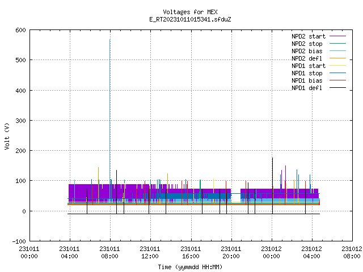
Task: Click the orange NPD2 defl legend line
Action: pyautogui.click(x=337, y=58)
